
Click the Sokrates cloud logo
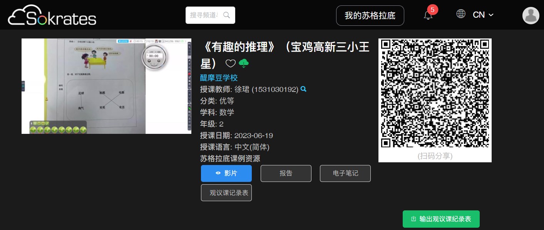point(52,15)
